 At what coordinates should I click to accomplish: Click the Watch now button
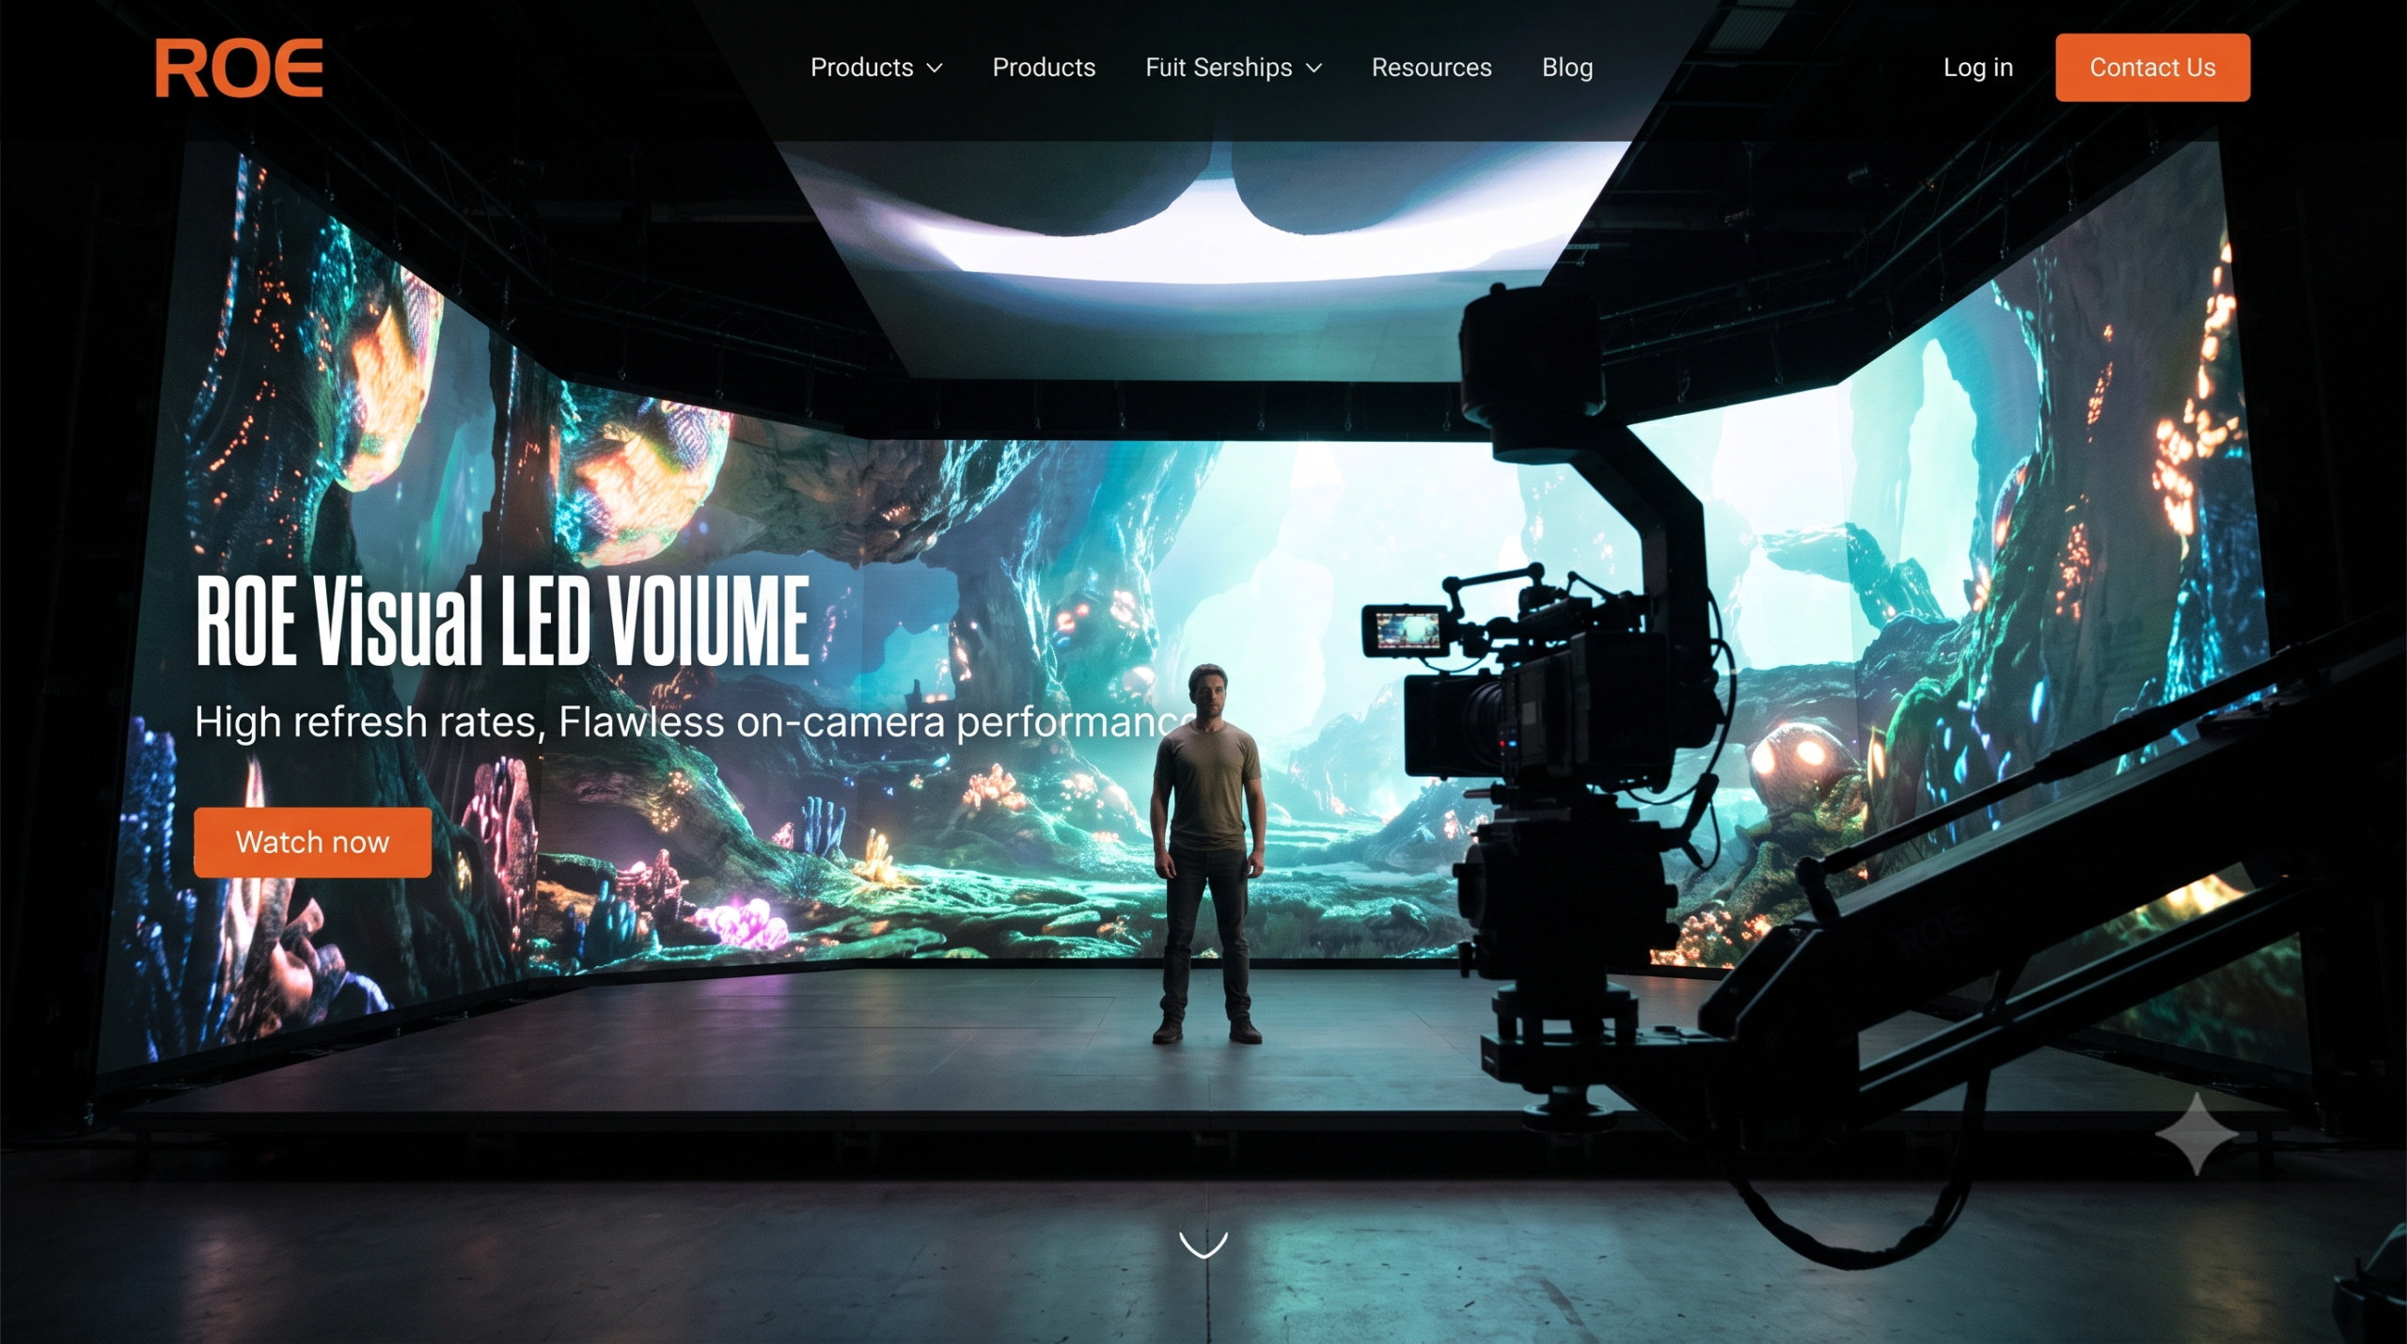[312, 842]
